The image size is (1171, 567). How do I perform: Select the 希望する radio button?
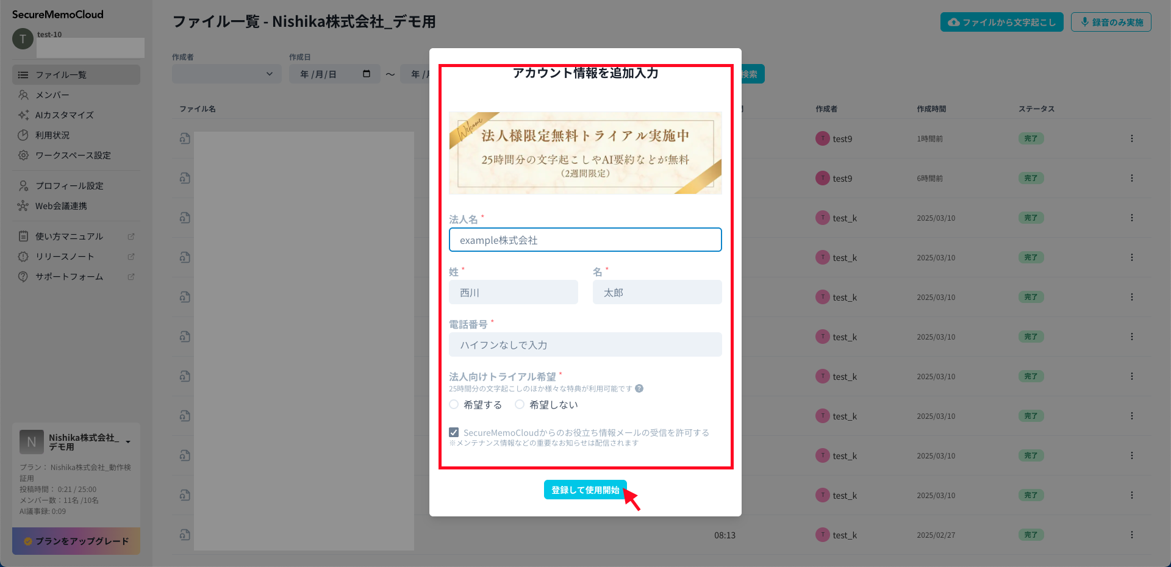click(454, 404)
